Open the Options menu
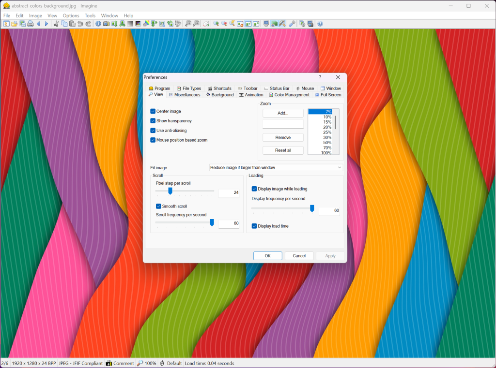Image resolution: width=496 pixels, height=368 pixels. pyautogui.click(x=71, y=15)
